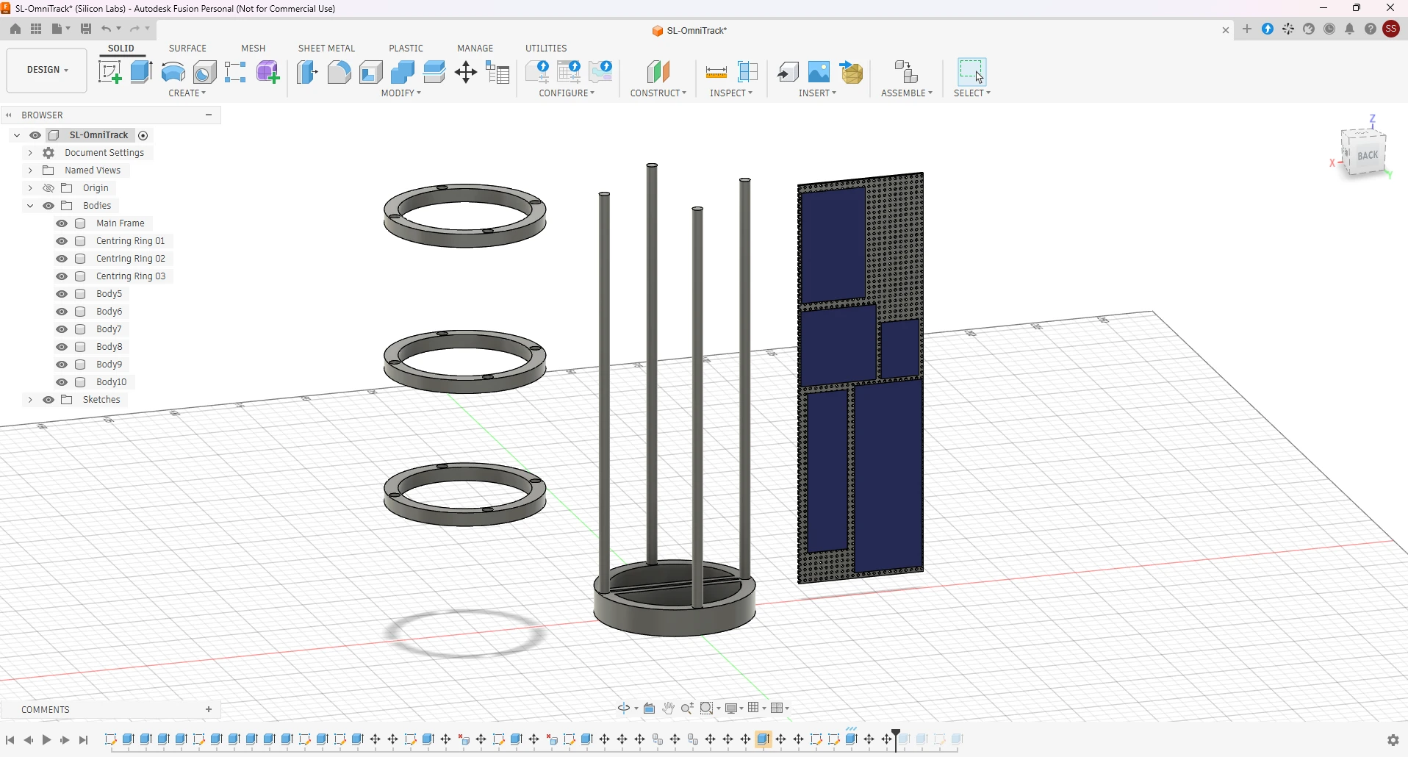The height and width of the screenshot is (757, 1408).
Task: Select the Pan hand tool
Action: [669, 708]
